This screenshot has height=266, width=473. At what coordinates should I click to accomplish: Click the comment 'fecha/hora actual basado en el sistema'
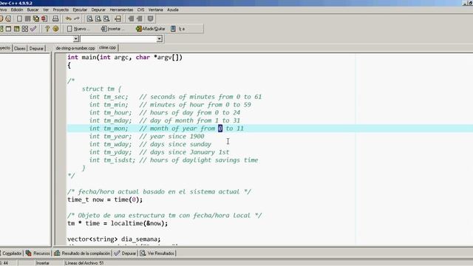click(x=160, y=192)
